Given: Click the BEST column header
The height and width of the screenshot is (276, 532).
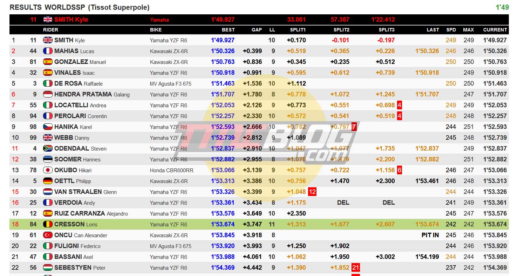Looking at the screenshot, I should pos(228,30).
